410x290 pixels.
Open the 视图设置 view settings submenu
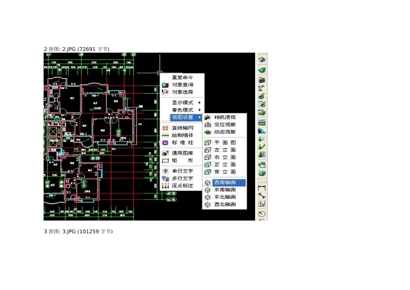click(x=182, y=117)
